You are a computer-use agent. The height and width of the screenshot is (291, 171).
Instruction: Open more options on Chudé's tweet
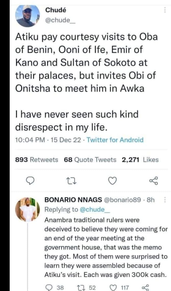tap(164, 10)
